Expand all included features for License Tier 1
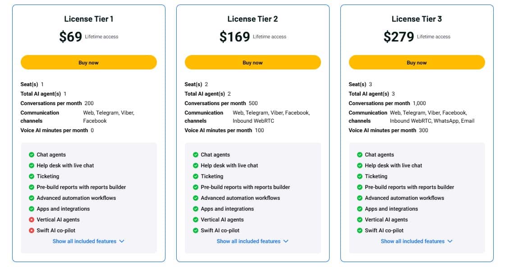Image resolution: width=509 pixels, height=267 pixels. click(88, 241)
